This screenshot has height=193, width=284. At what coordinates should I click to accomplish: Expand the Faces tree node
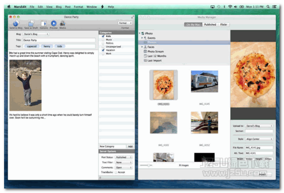coord(142,47)
